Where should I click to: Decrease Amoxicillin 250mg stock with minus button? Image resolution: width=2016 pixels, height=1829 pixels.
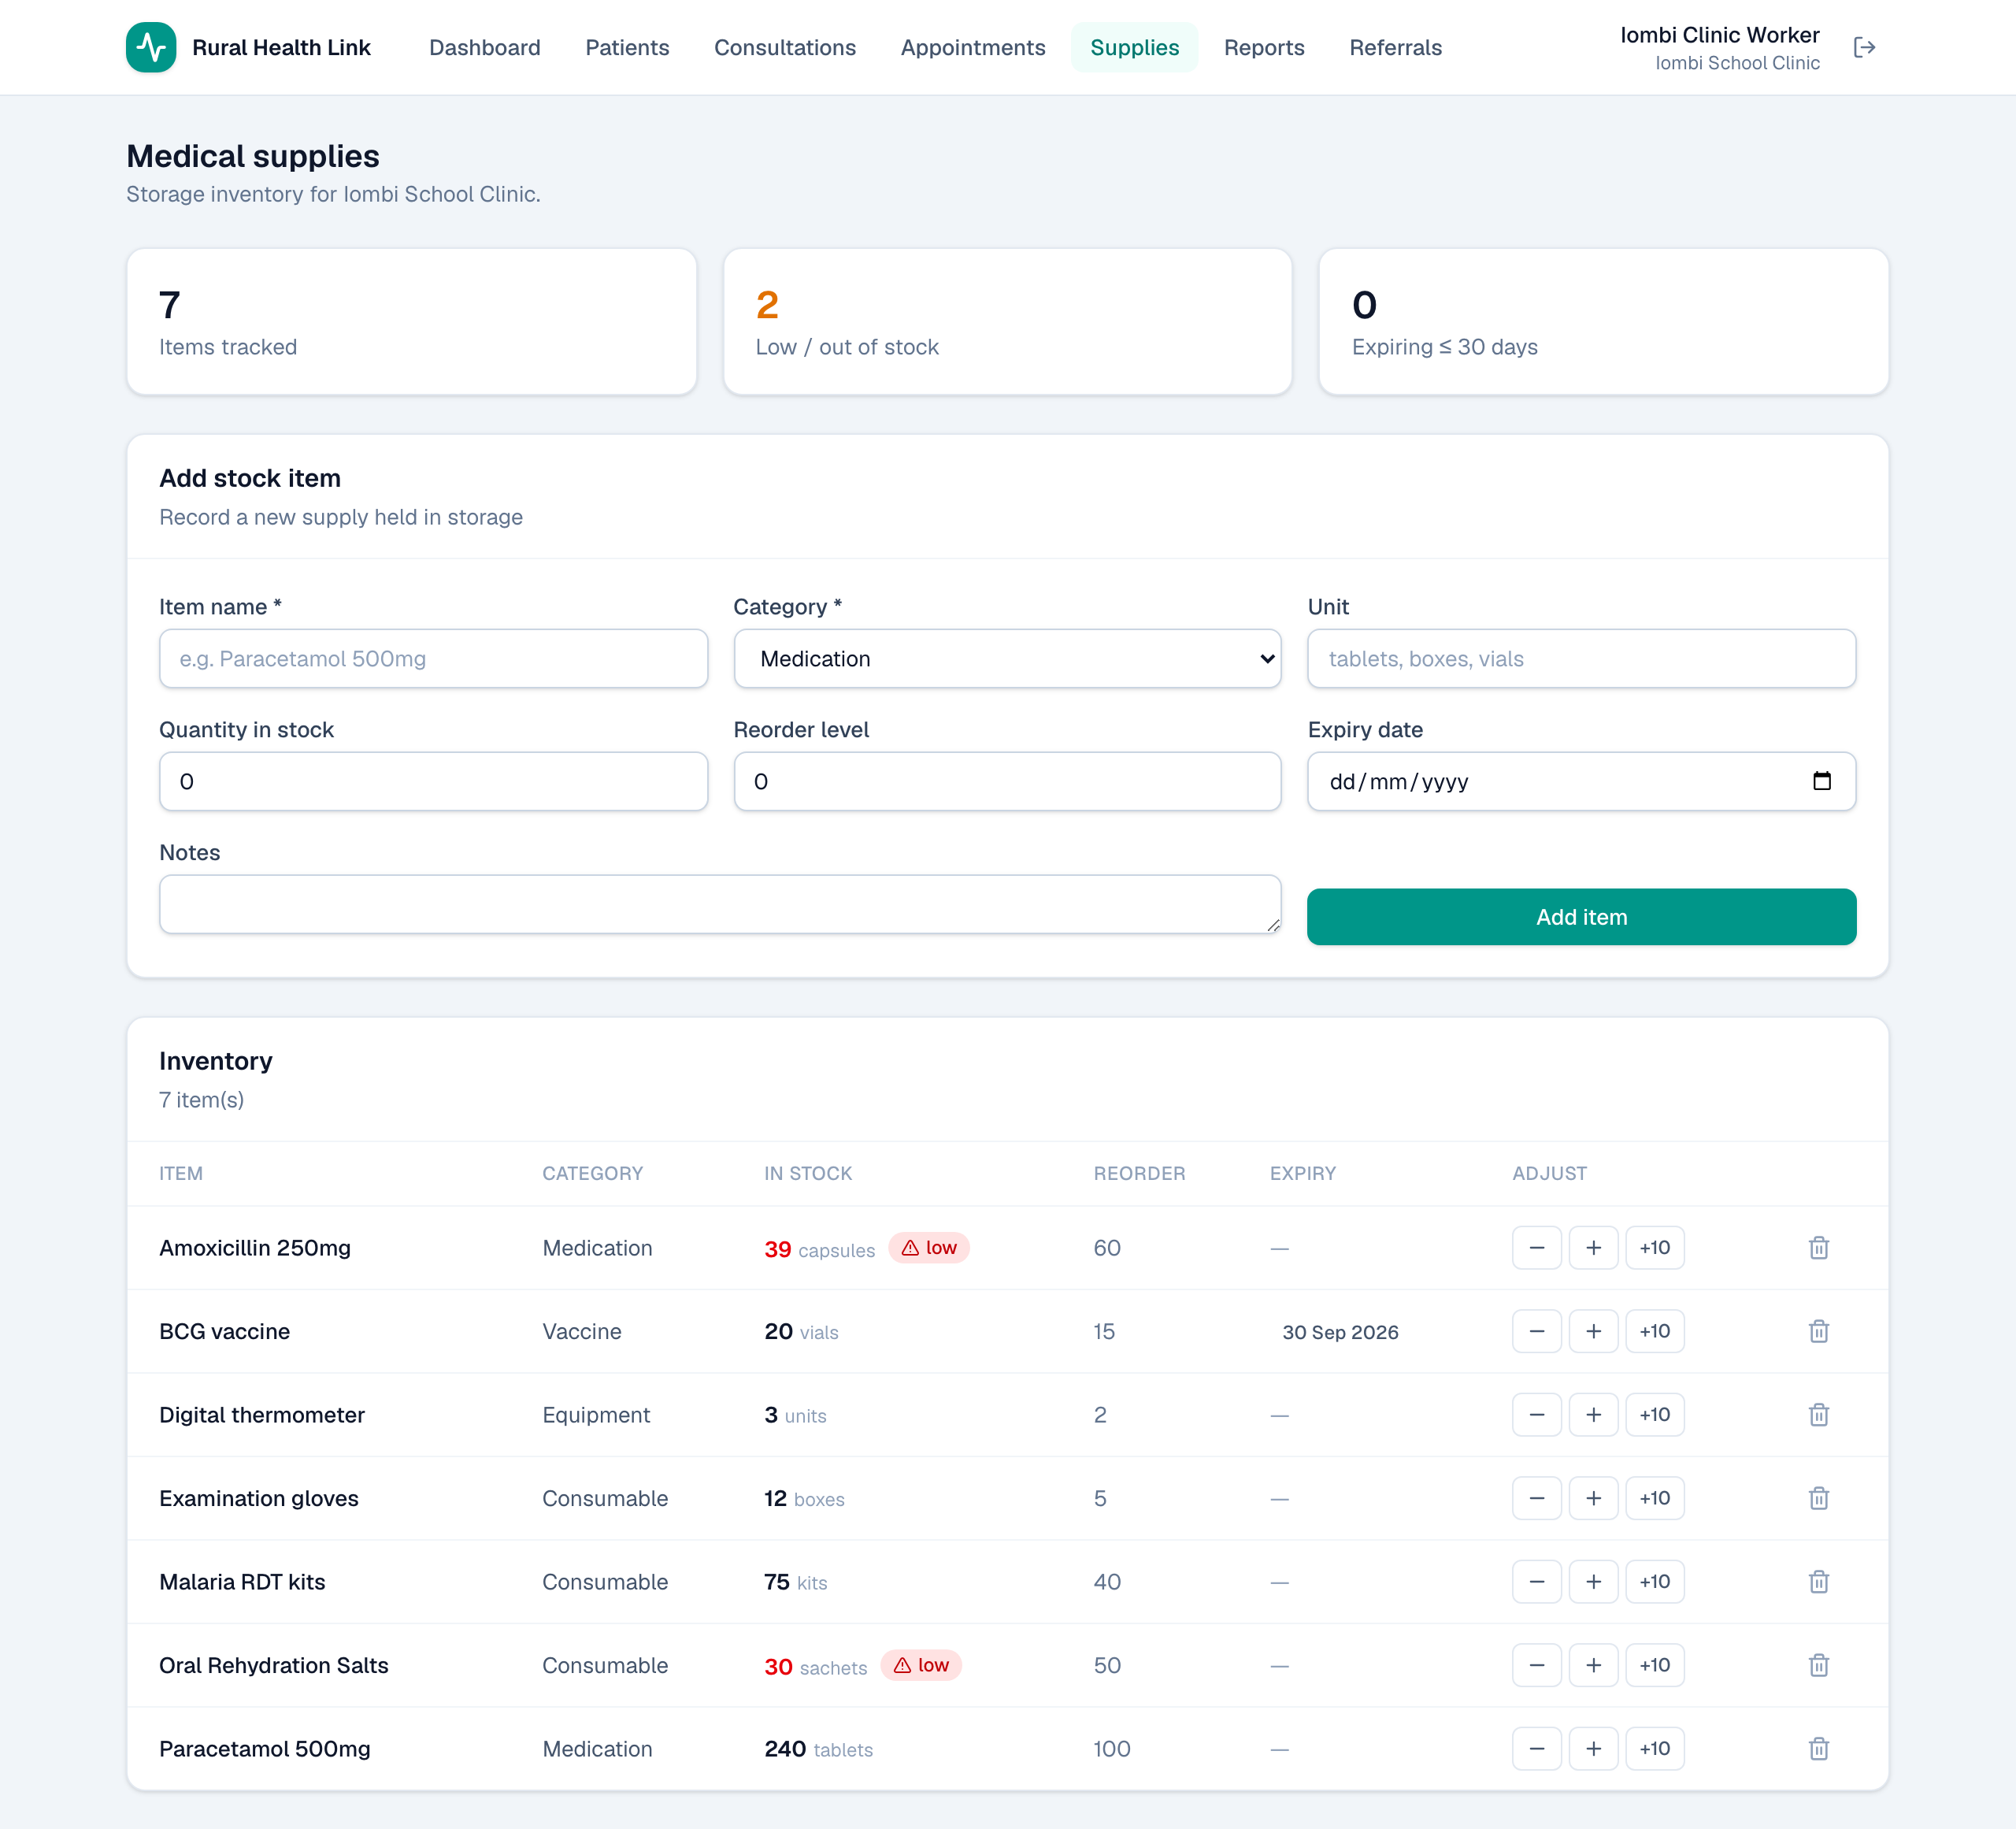[x=1537, y=1248]
